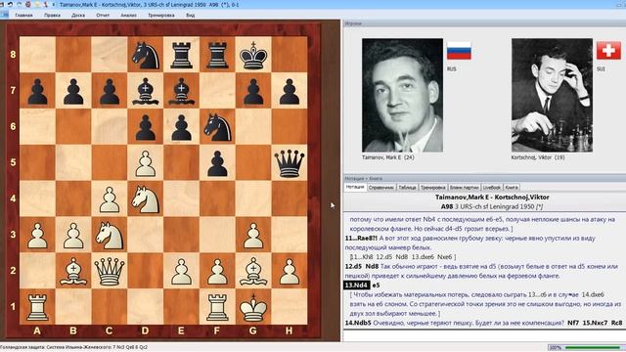Jump to the bold main-line move 12.d5
This screenshot has width=626, height=352.
[x=353, y=267]
